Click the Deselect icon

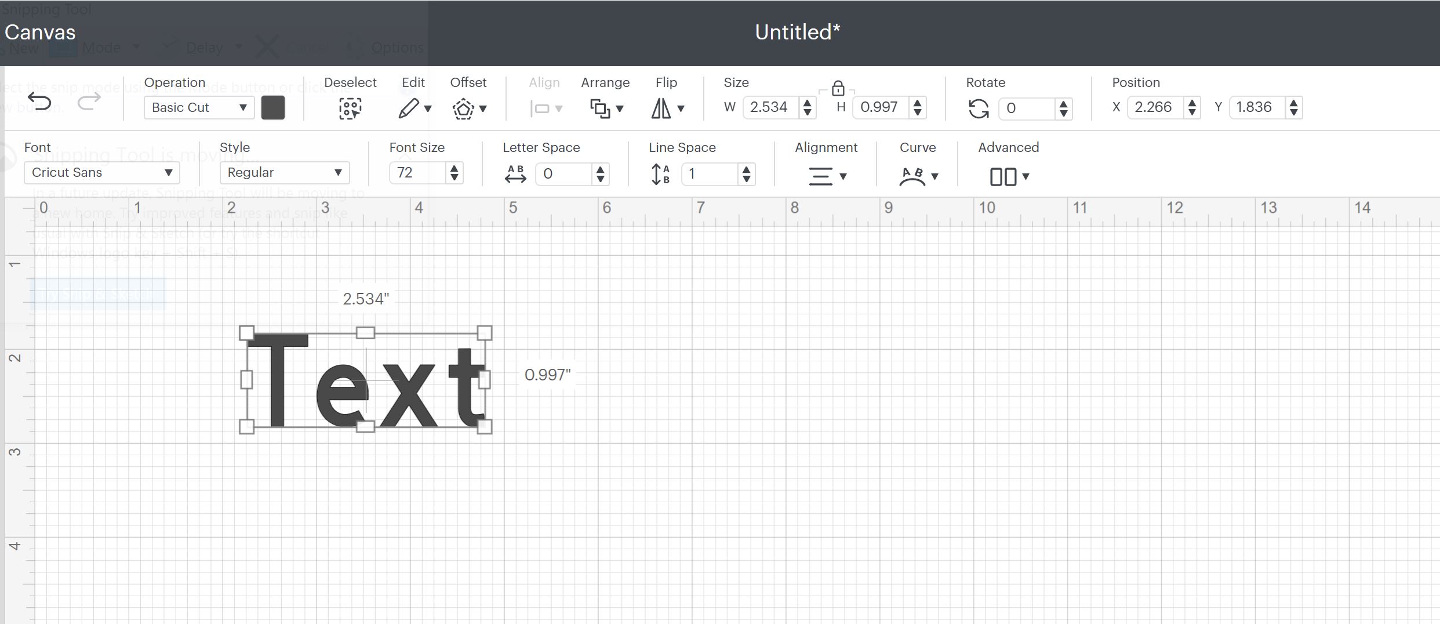pyautogui.click(x=350, y=108)
